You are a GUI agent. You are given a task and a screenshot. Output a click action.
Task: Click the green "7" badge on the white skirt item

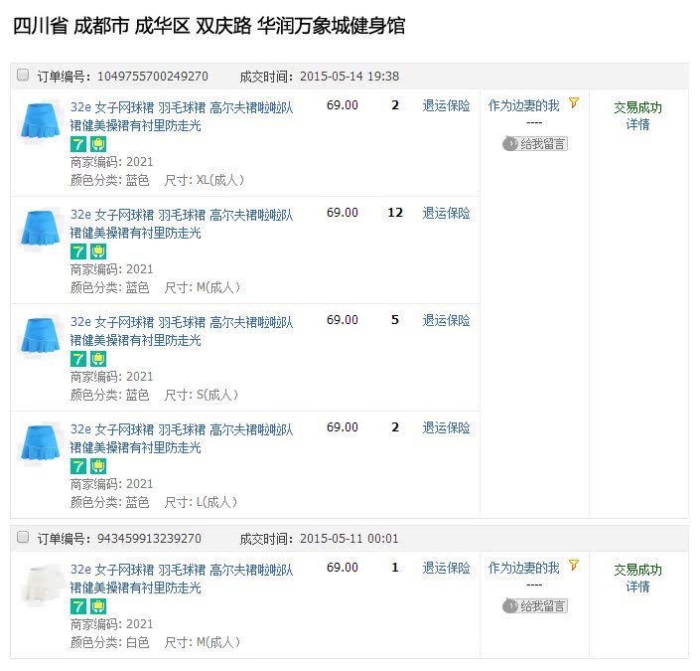[78, 606]
